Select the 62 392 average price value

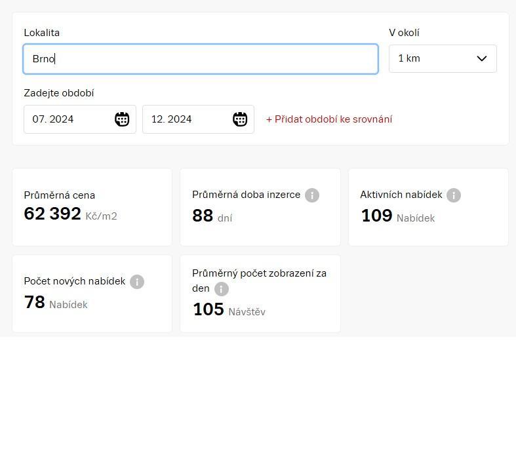[52, 214]
